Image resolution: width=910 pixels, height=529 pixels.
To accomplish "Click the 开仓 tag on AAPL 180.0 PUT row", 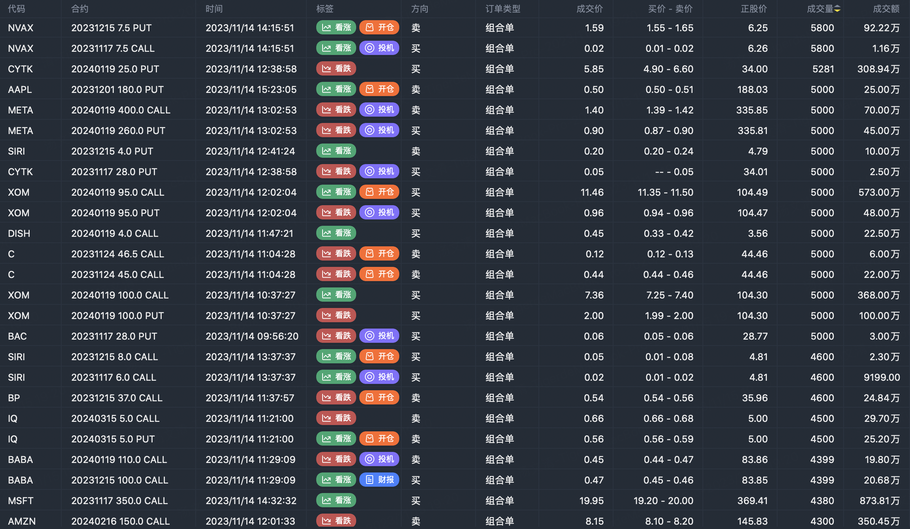I will pos(379,89).
